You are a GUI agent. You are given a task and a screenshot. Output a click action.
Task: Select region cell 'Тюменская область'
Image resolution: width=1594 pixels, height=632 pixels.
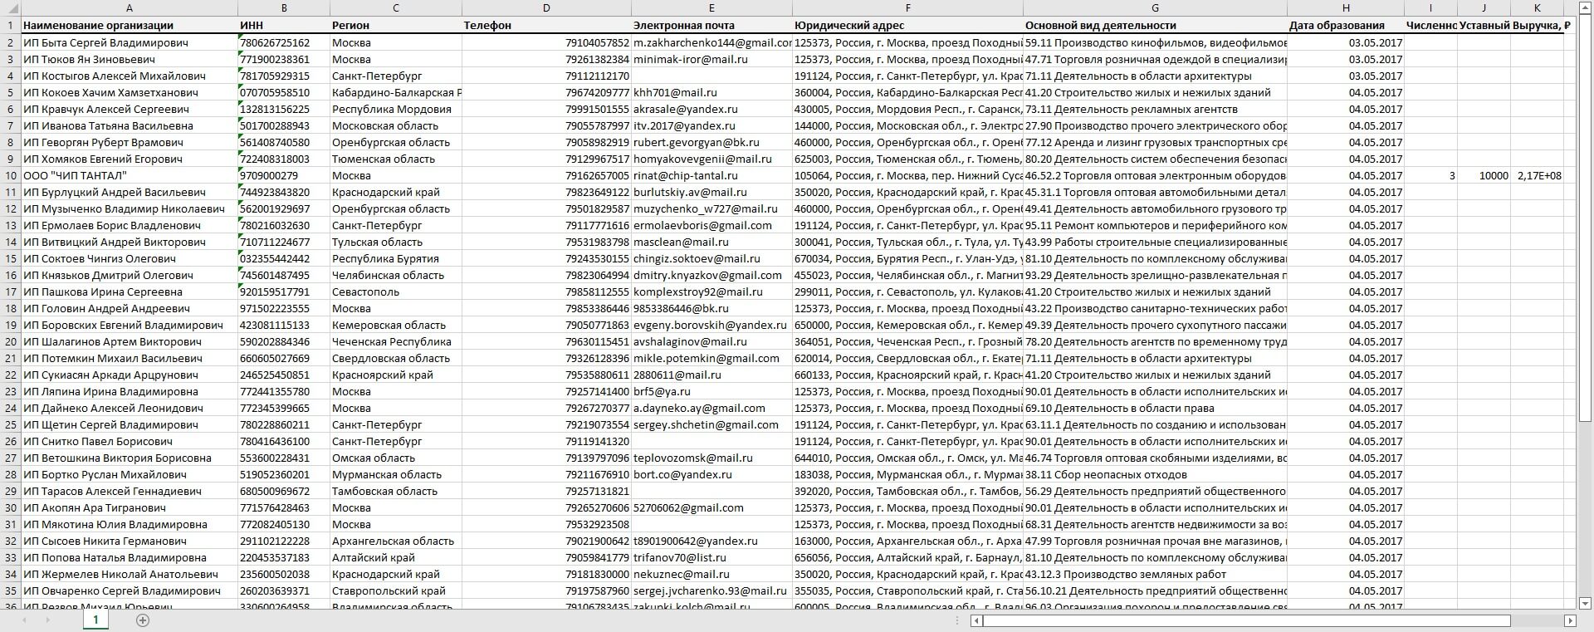click(396, 159)
